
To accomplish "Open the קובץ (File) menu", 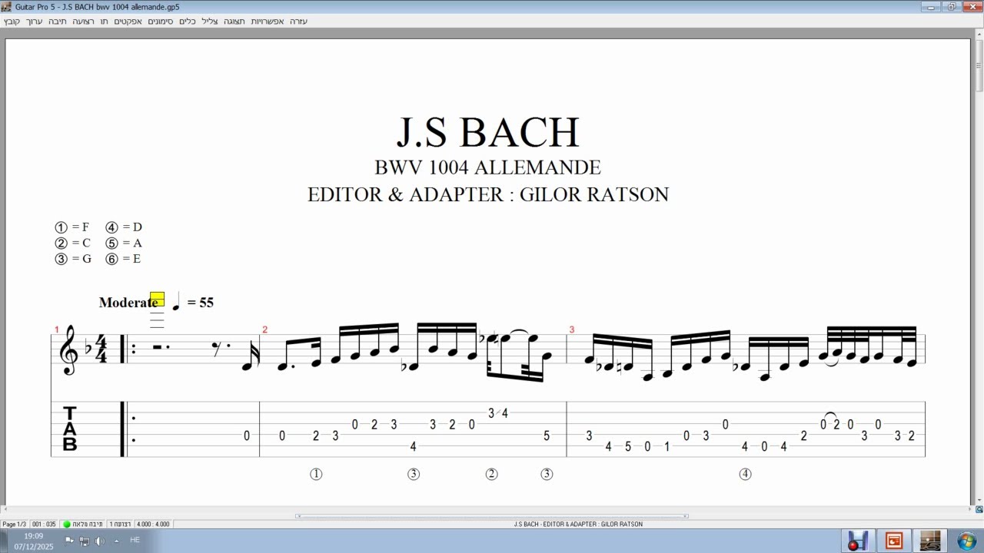I will coord(12,22).
